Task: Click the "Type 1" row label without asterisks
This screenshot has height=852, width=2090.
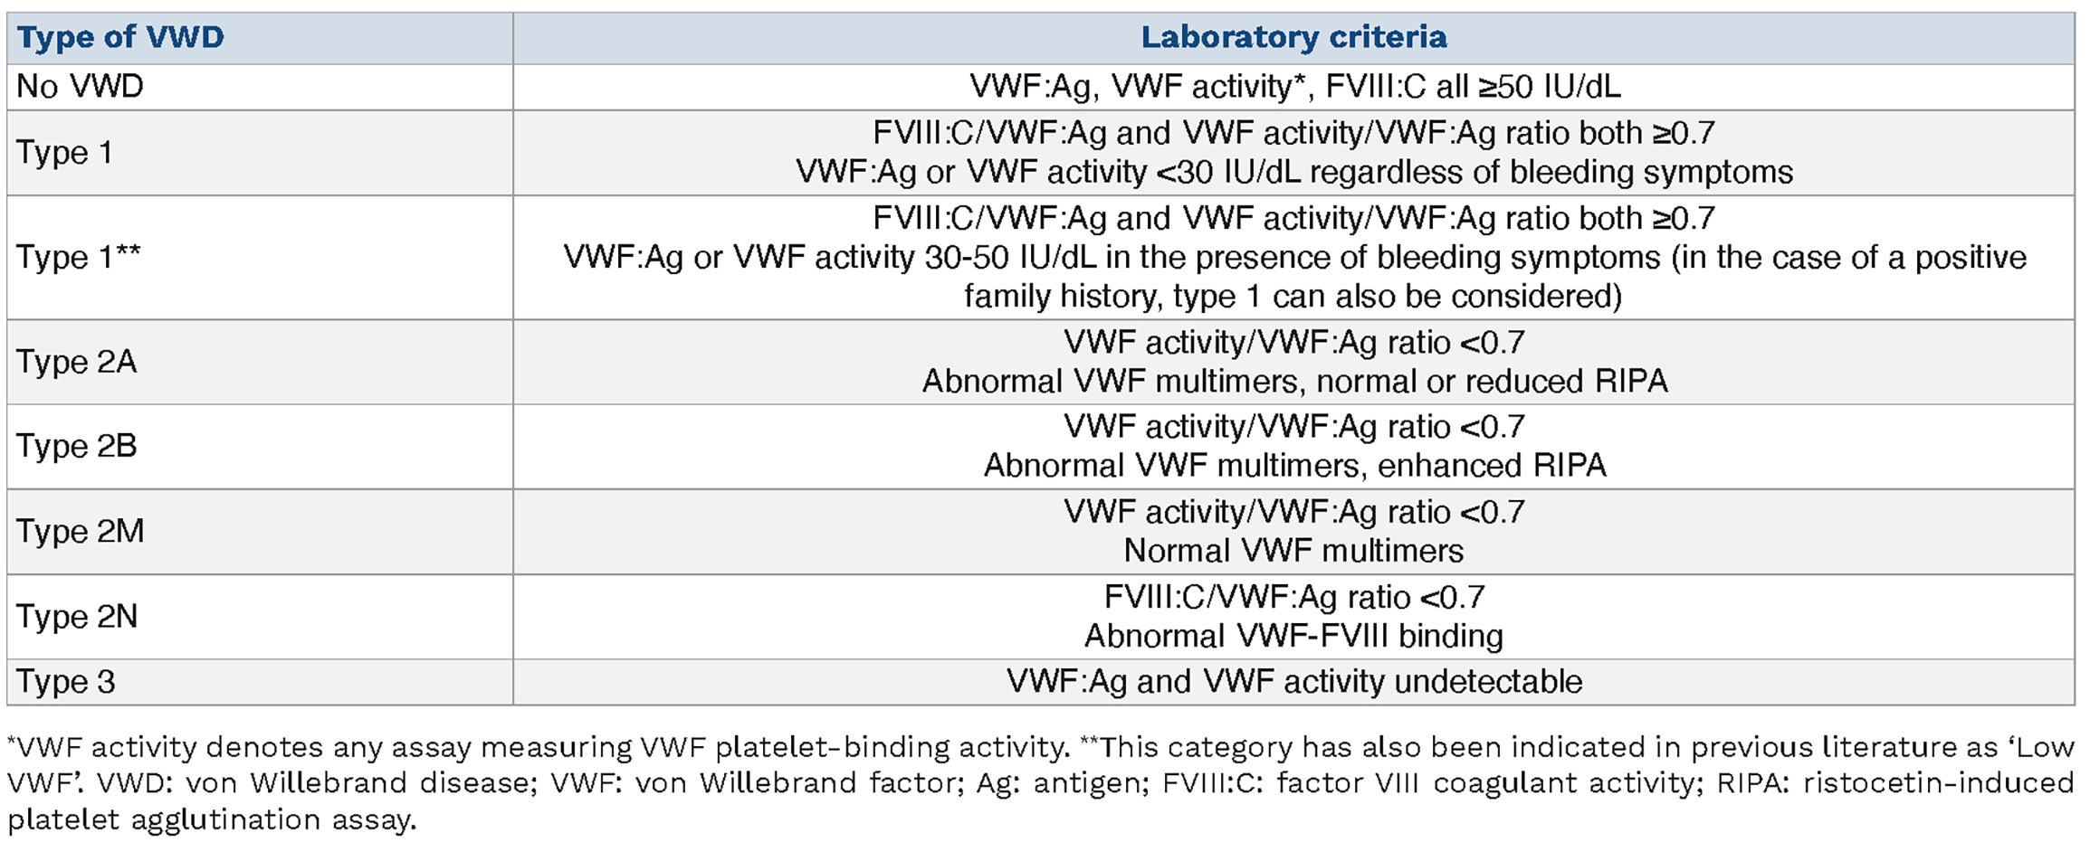Action: pyautogui.click(x=64, y=153)
